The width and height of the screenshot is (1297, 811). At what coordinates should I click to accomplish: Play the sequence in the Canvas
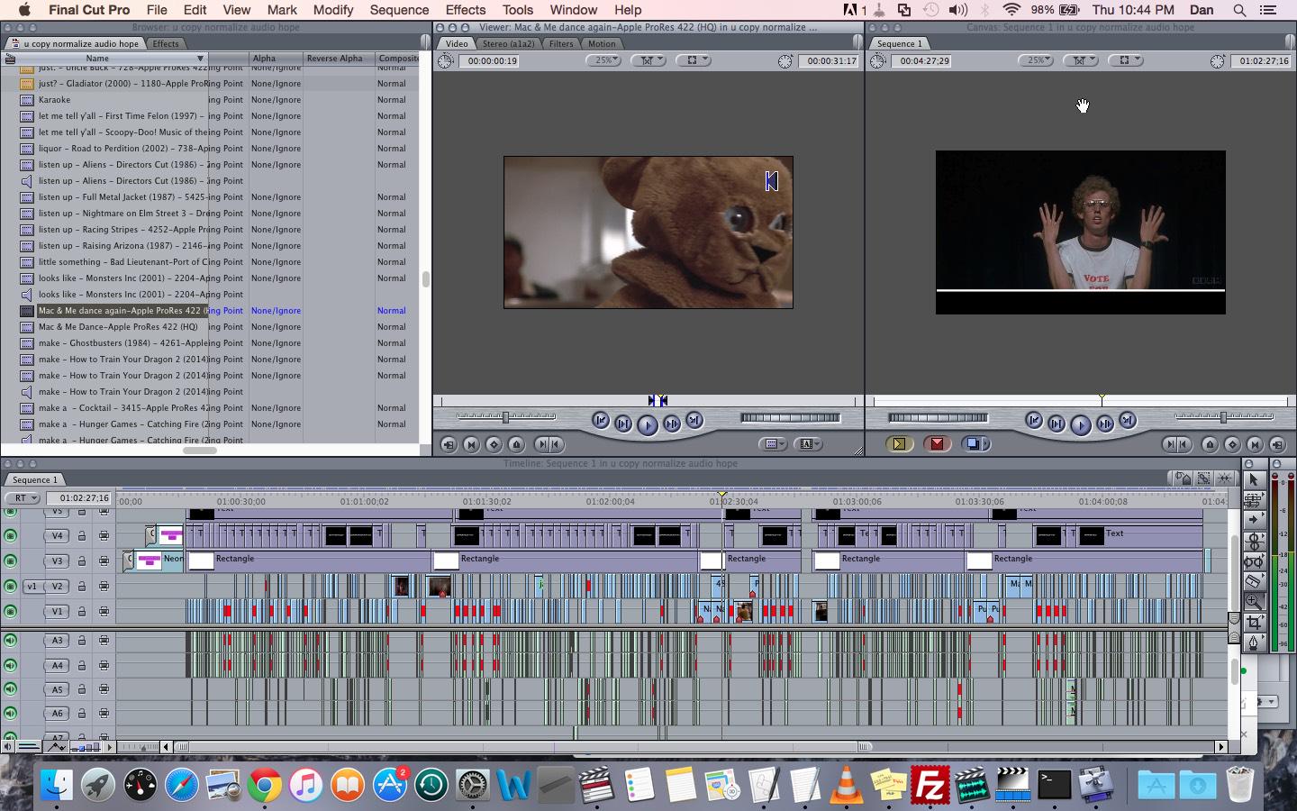pos(1081,424)
